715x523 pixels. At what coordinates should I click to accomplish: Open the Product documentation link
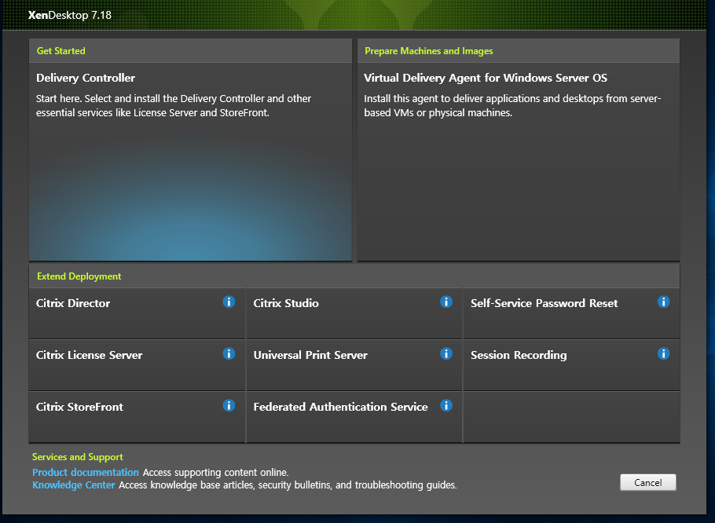86,473
